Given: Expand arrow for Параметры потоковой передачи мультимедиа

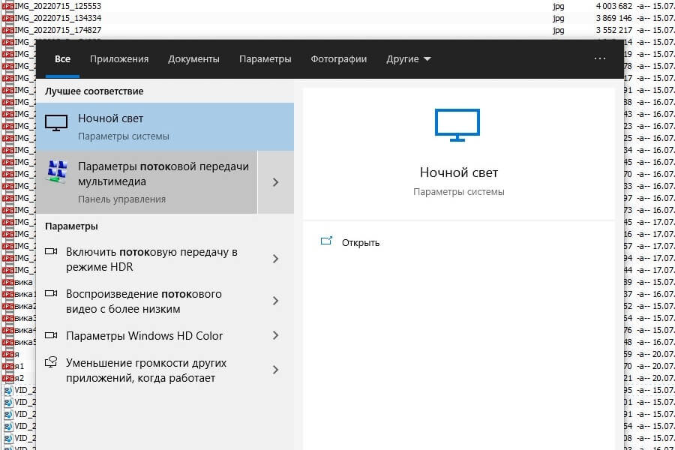Looking at the screenshot, I should [x=276, y=182].
